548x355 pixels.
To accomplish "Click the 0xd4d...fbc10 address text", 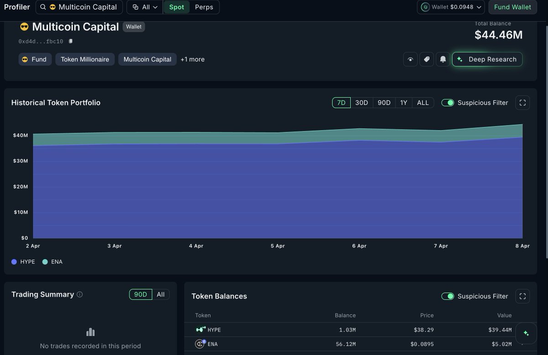I will [x=41, y=42].
